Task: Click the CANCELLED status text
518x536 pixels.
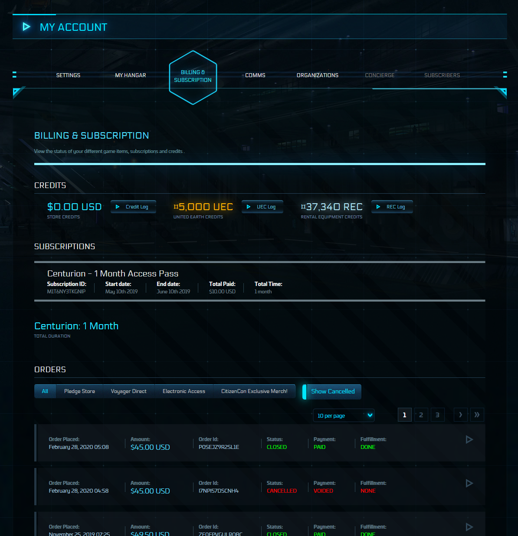Action: pos(282,491)
